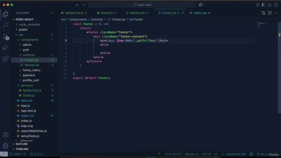Go forward with the navigation arrow
This screenshot has height=158, width=281.
pyautogui.click(x=84, y=5)
